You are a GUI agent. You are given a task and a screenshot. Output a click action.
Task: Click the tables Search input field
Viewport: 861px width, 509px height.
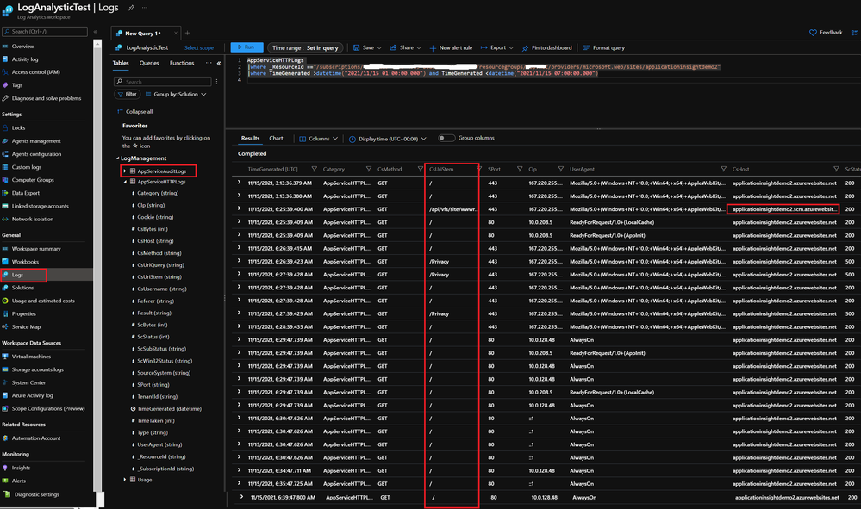coord(163,81)
